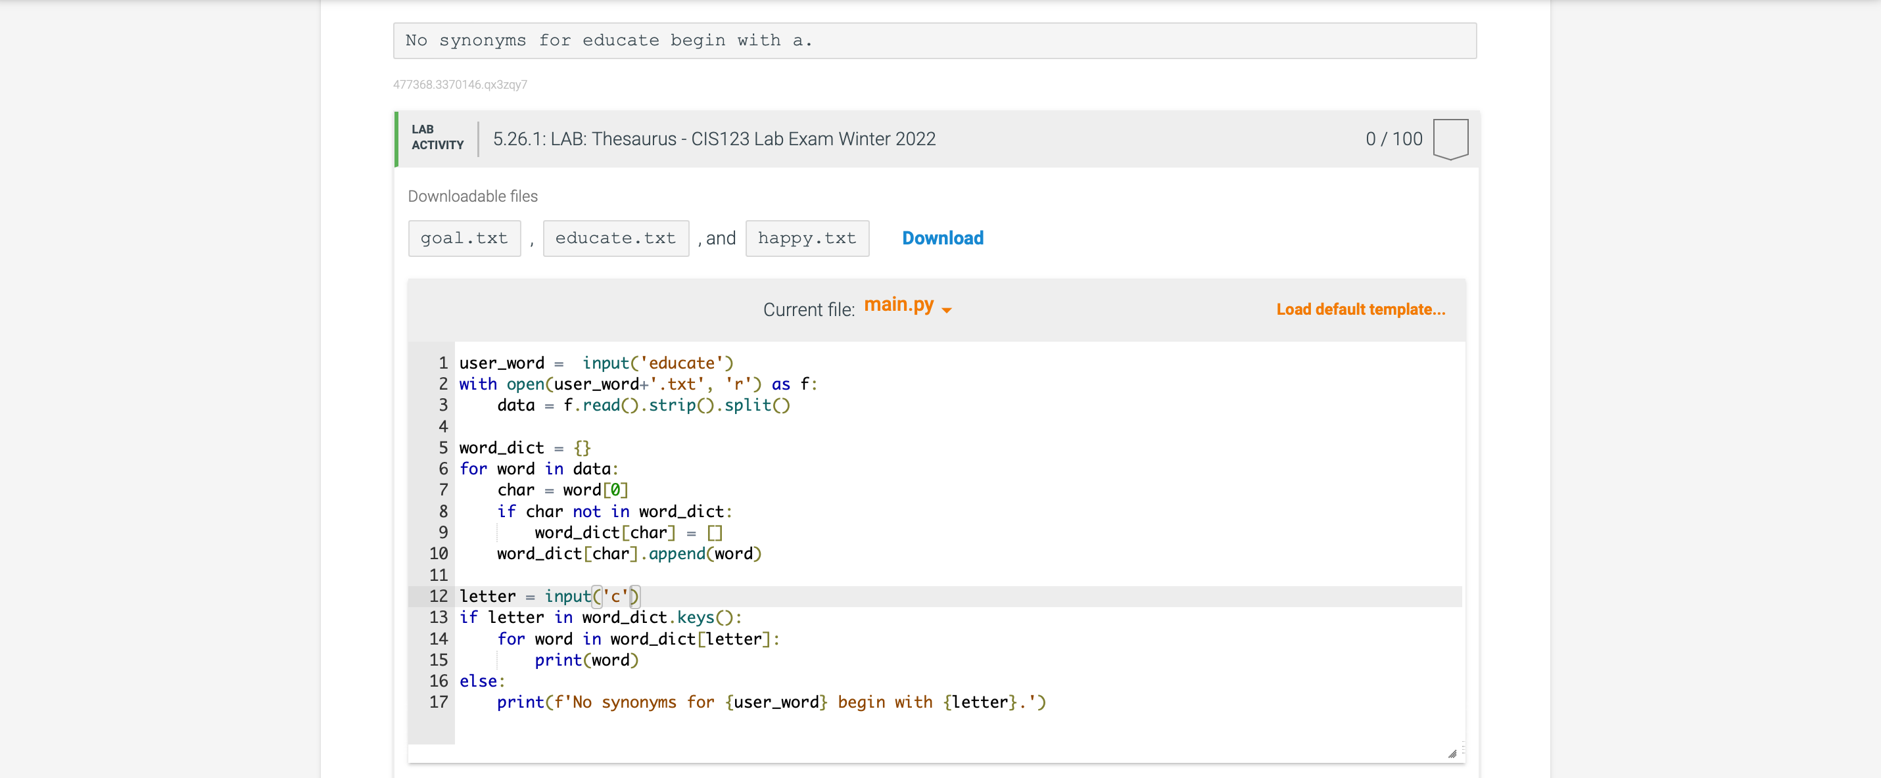Select the print(word) statement on line 15
Viewport: 1881px width, 778px height.
coord(586,660)
